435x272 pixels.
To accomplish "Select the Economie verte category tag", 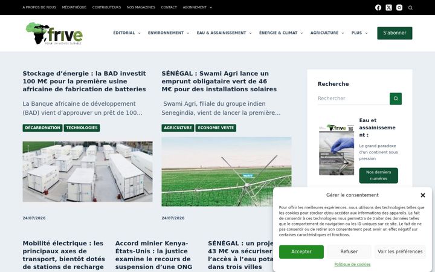I will click(x=216, y=128).
